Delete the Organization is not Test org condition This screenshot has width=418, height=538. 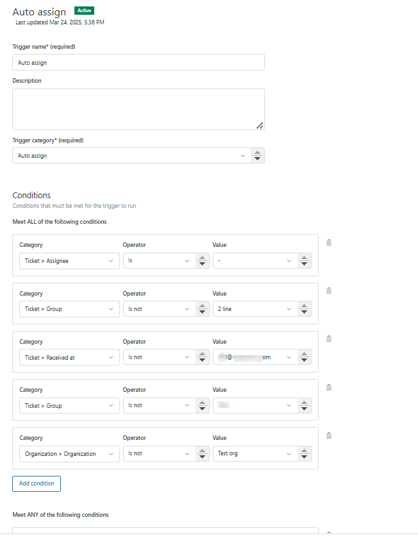[x=329, y=435]
